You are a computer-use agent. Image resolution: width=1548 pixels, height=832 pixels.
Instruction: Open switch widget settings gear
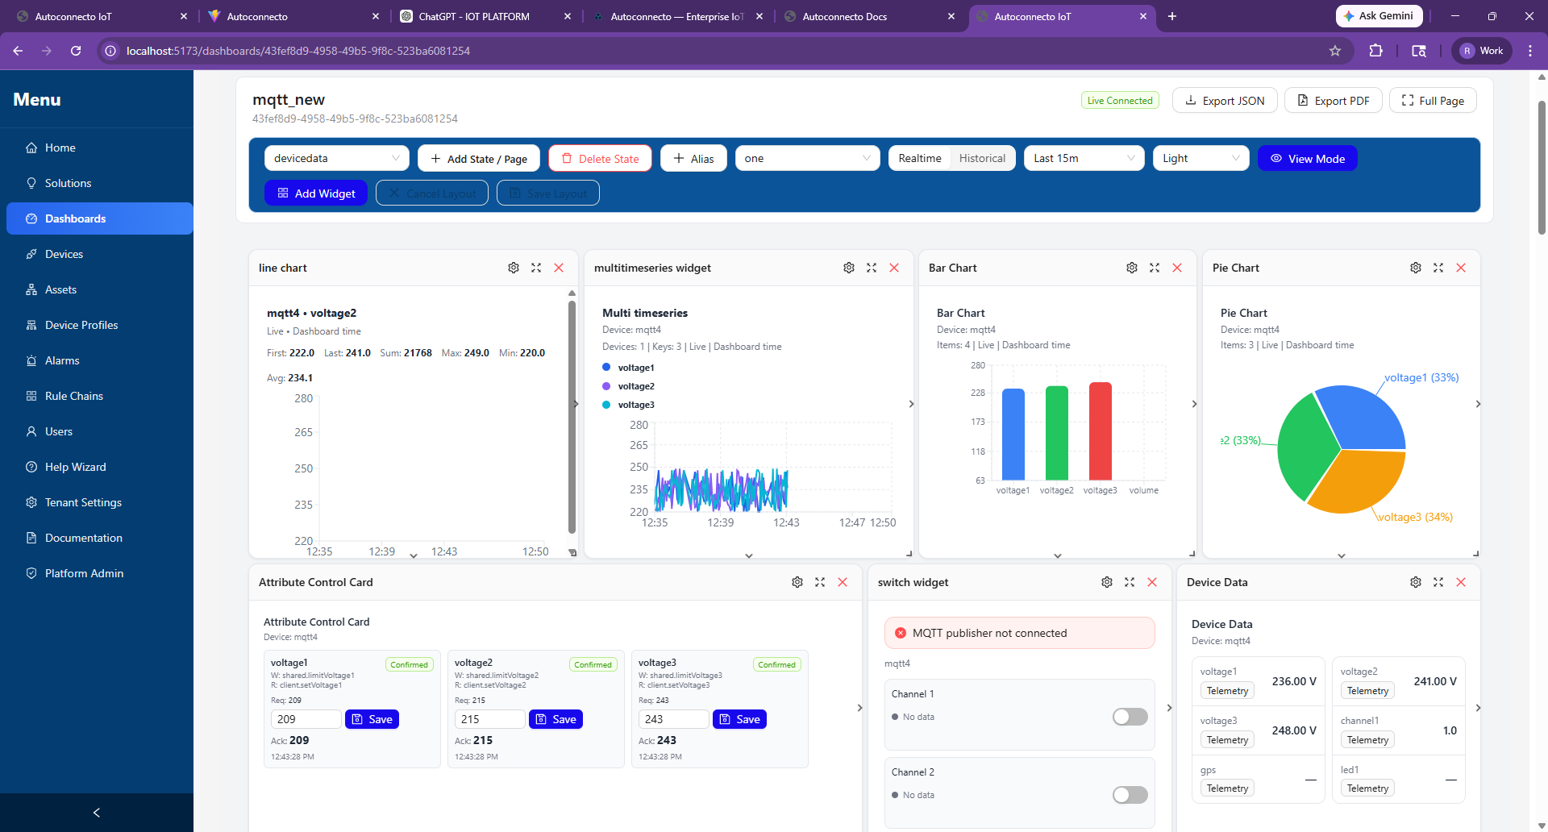[1107, 582]
